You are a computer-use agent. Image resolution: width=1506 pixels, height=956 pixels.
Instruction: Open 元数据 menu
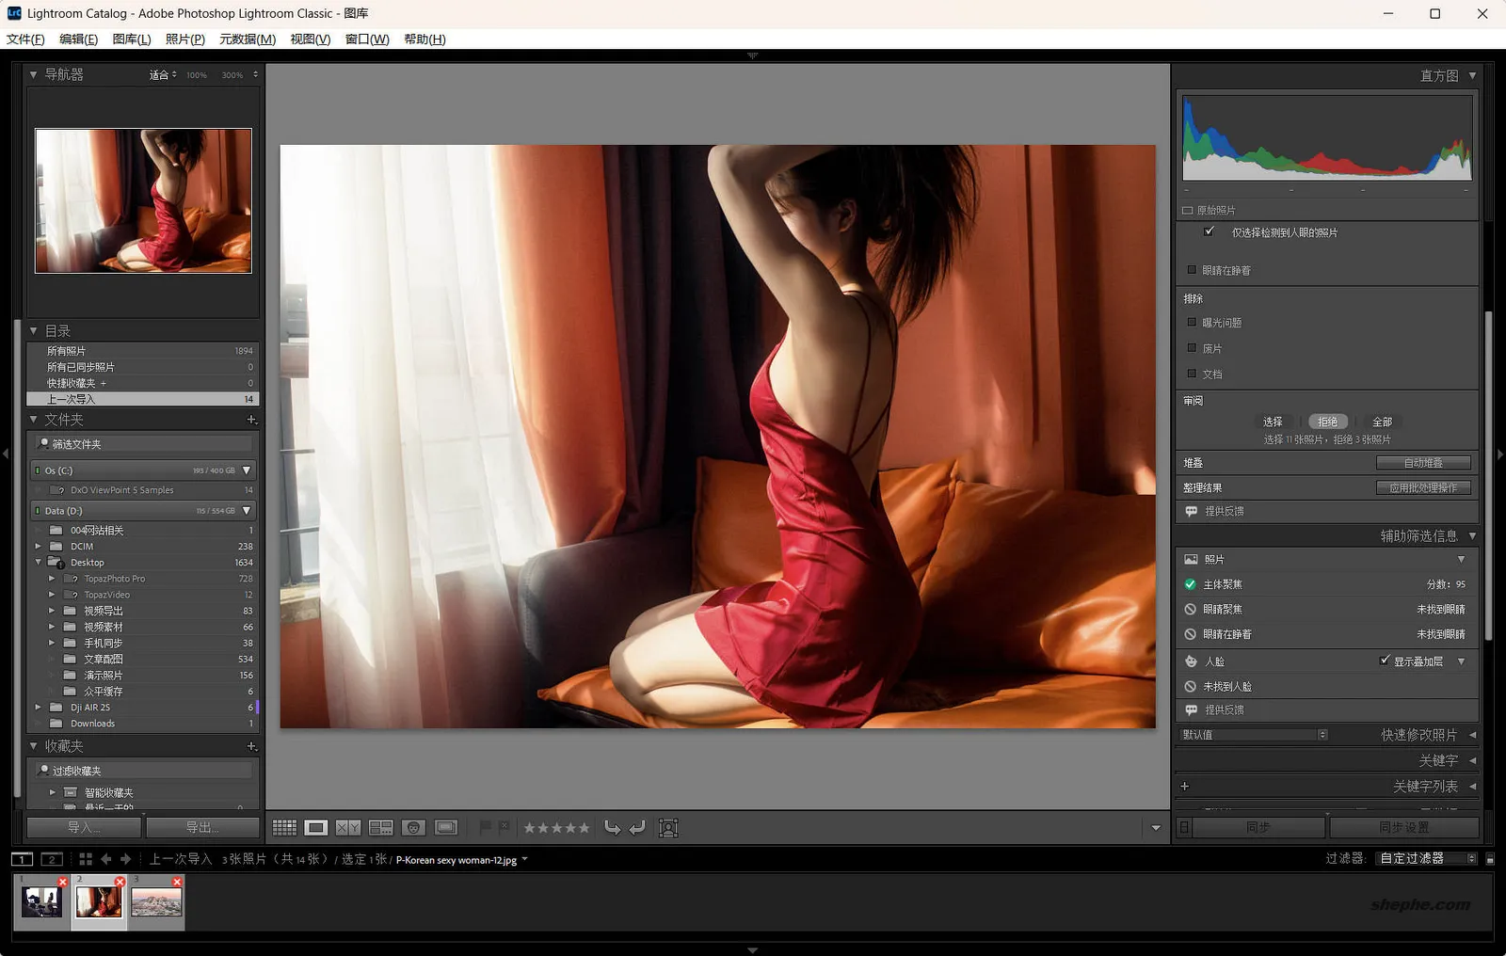click(248, 39)
